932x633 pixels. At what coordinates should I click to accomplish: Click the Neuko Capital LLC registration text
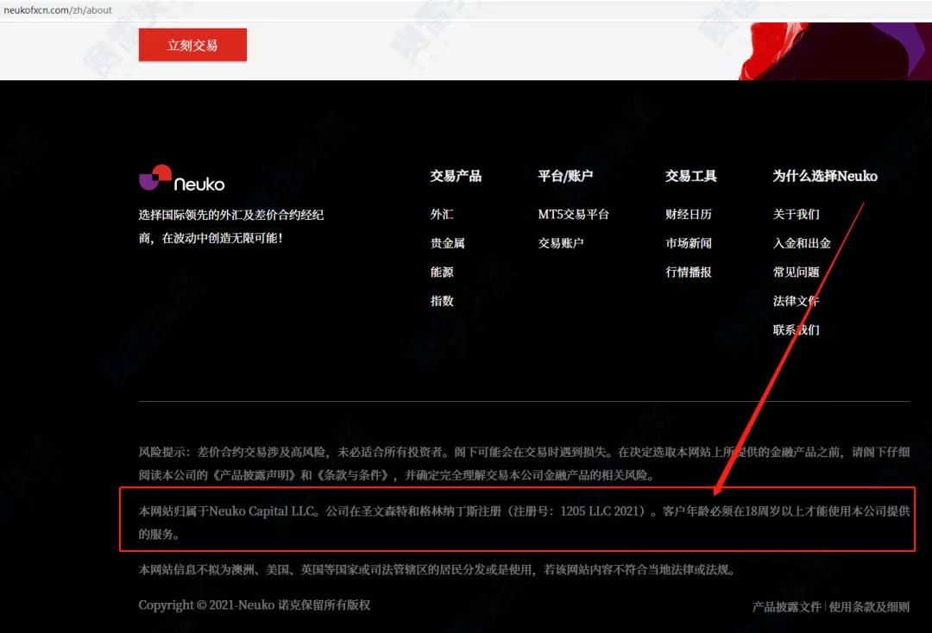tap(524, 523)
